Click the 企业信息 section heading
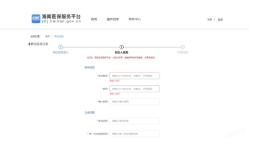This screenshot has width=257, height=155. point(90,112)
